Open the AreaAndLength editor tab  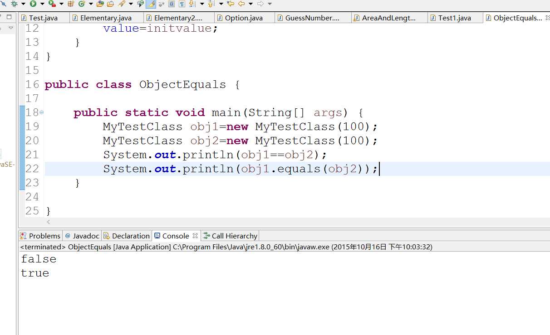[x=389, y=18]
